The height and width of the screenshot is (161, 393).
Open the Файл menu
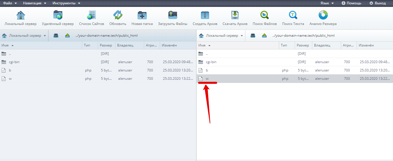pos(10,3)
